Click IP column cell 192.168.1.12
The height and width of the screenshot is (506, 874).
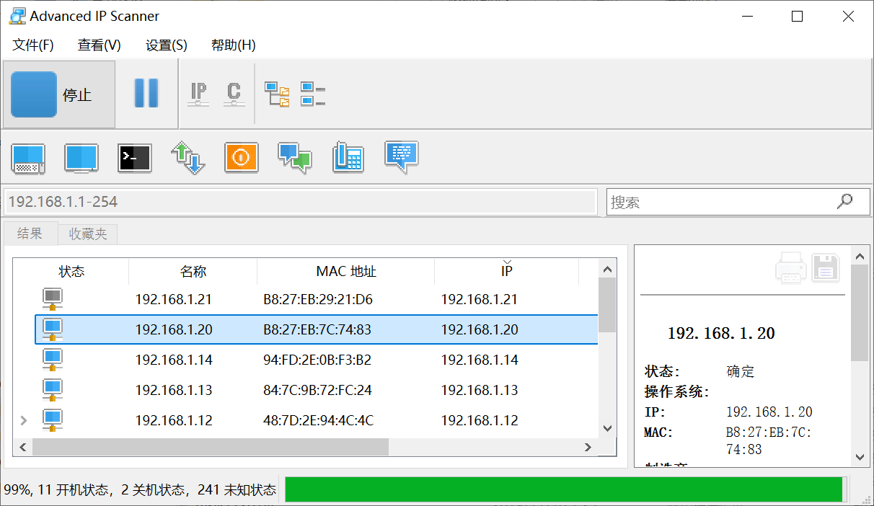(x=480, y=420)
